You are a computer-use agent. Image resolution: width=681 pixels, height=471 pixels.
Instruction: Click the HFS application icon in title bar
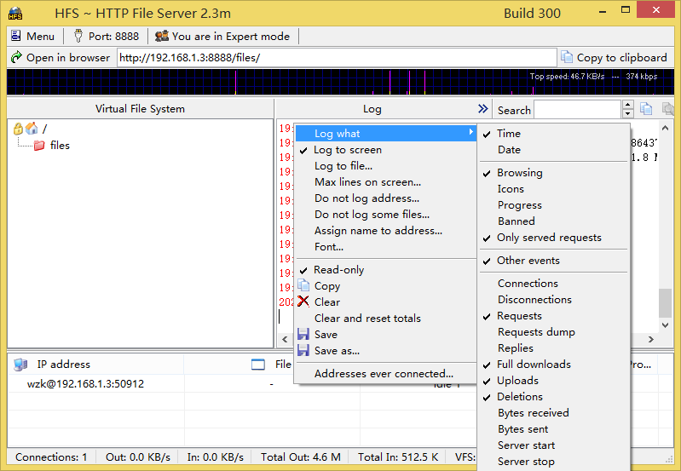[15, 13]
